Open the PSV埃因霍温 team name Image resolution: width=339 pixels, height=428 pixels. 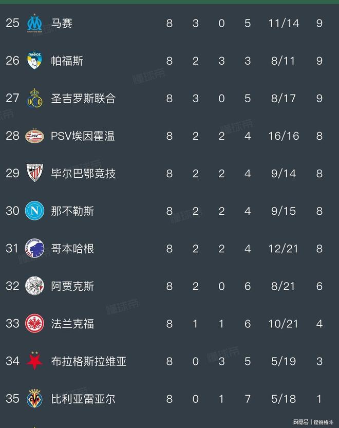83,136
